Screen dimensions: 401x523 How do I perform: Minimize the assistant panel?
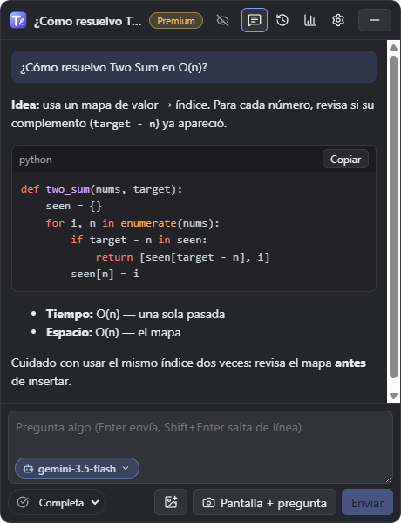[x=375, y=20]
